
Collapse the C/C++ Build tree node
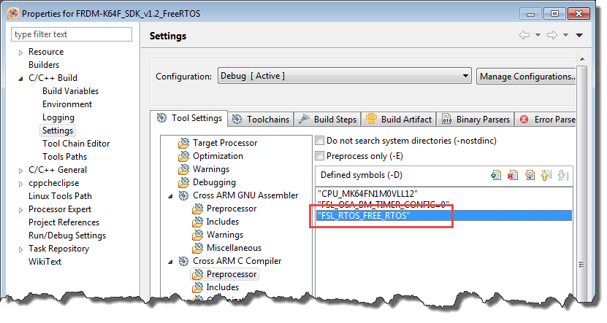20,78
